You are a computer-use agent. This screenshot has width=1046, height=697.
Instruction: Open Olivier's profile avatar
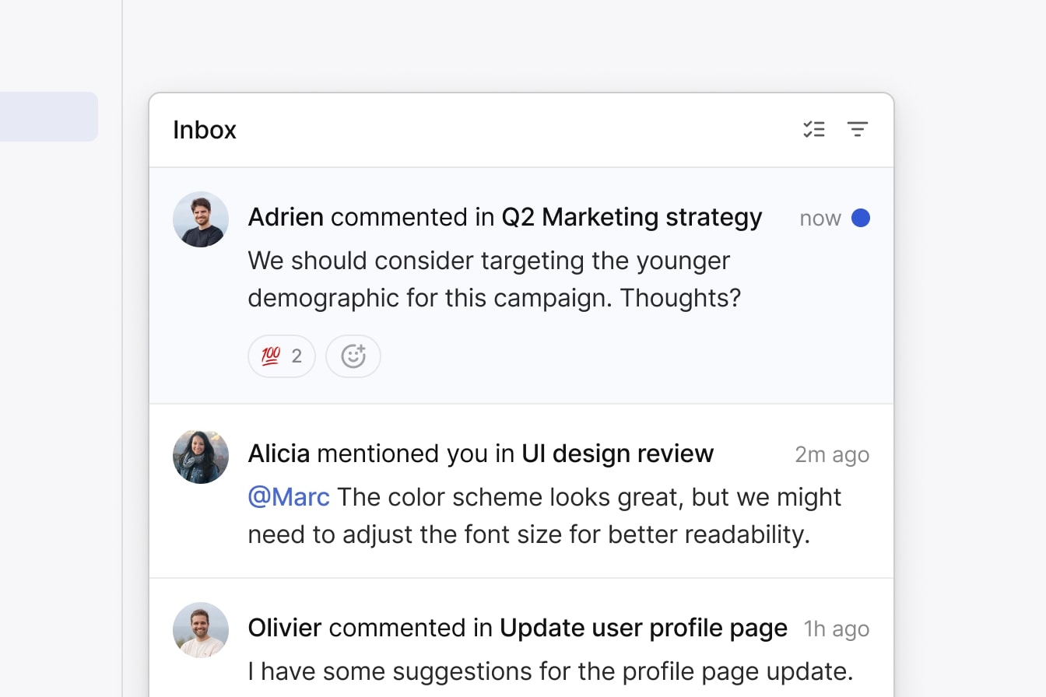pos(200,630)
